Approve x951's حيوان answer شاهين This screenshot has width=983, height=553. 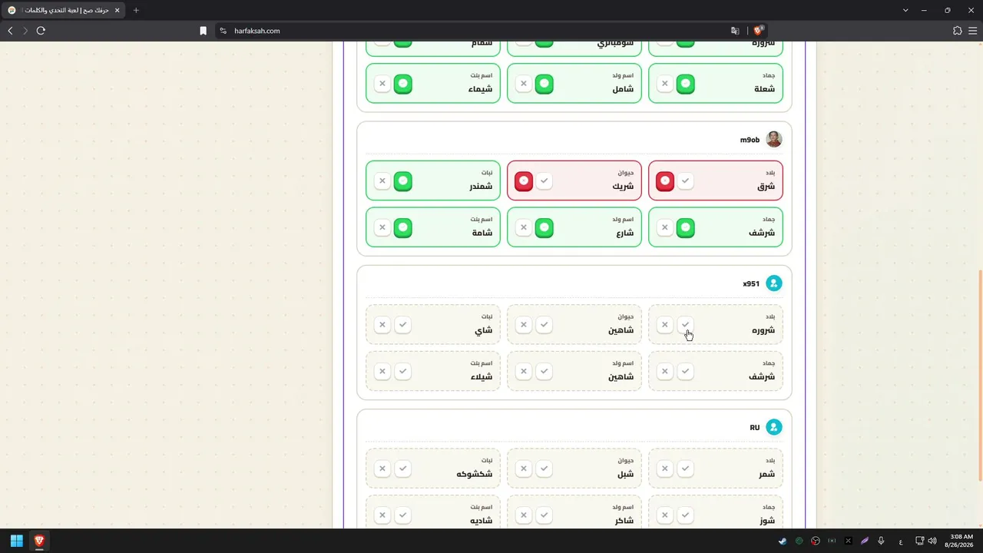(x=544, y=325)
